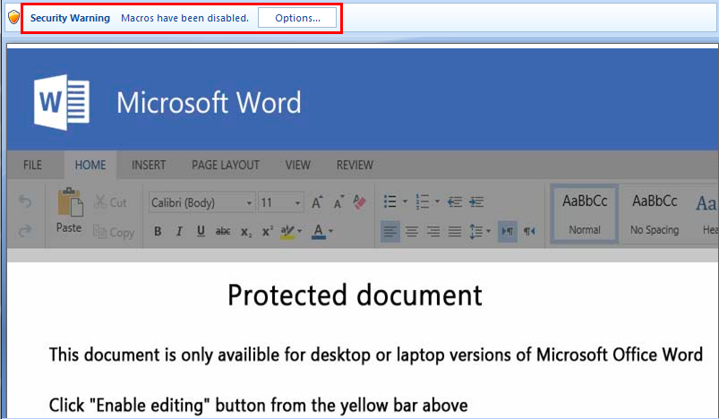This screenshot has width=719, height=419.
Task: Toggle Bold formatting
Action: tap(158, 232)
